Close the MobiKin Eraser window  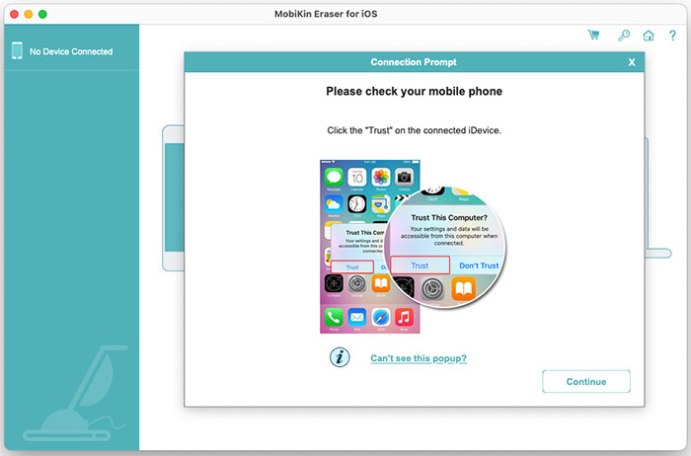click(x=12, y=15)
